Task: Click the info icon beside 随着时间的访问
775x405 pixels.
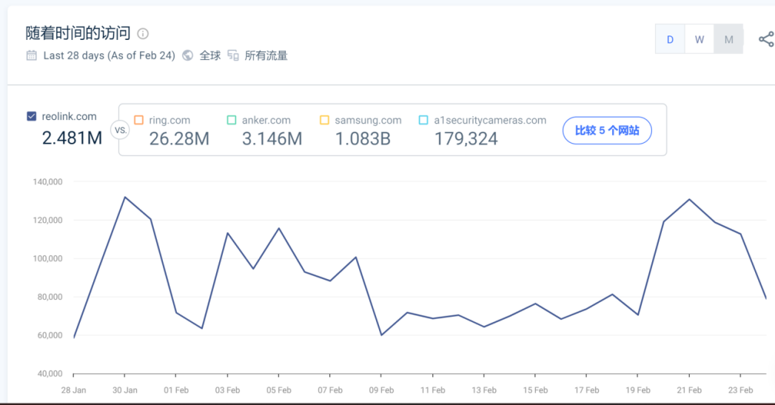Action: click(x=143, y=33)
